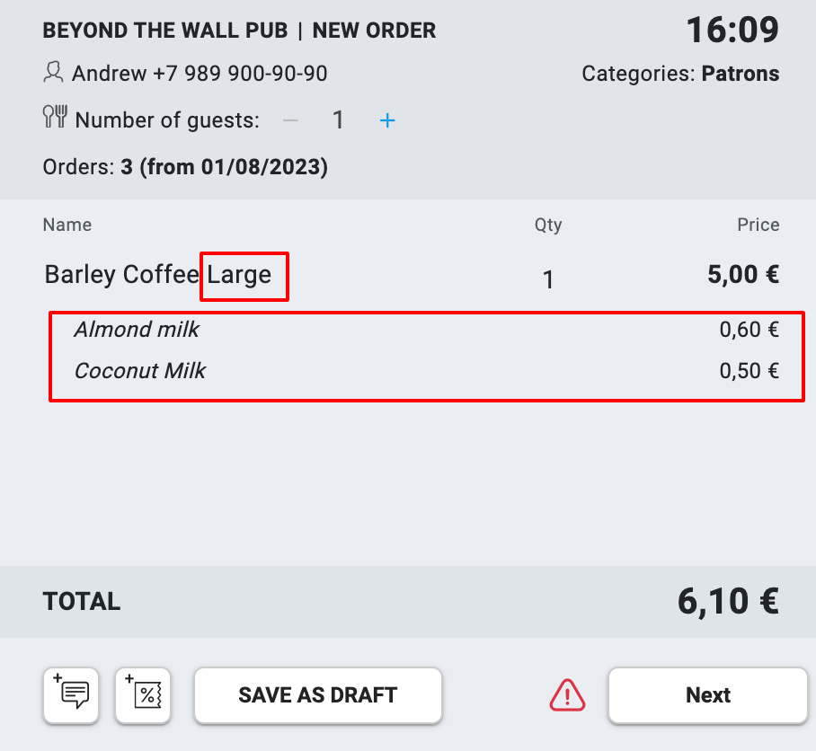This screenshot has width=816, height=751.
Task: Click the 6,10 € total amount
Action: click(728, 601)
